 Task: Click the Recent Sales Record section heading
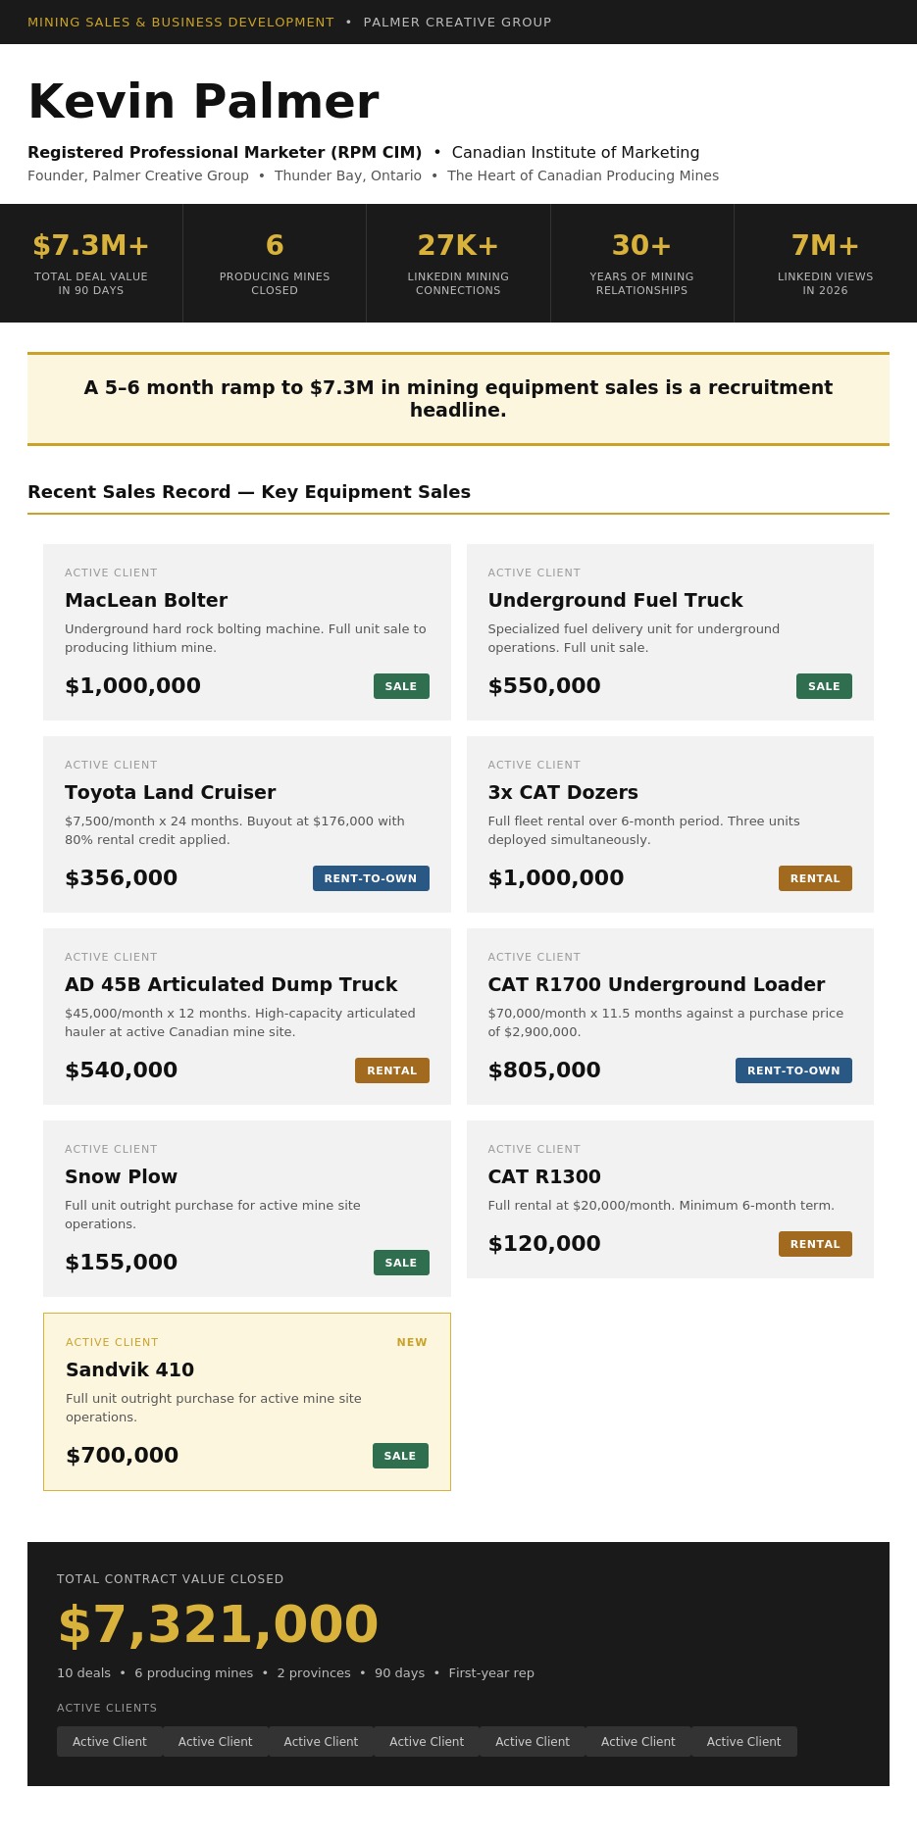point(249,492)
